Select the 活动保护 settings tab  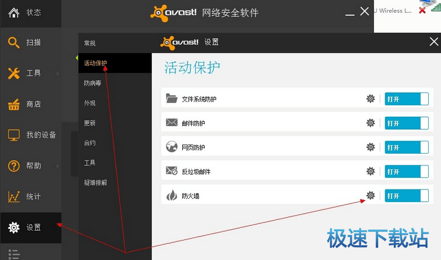[x=95, y=63]
